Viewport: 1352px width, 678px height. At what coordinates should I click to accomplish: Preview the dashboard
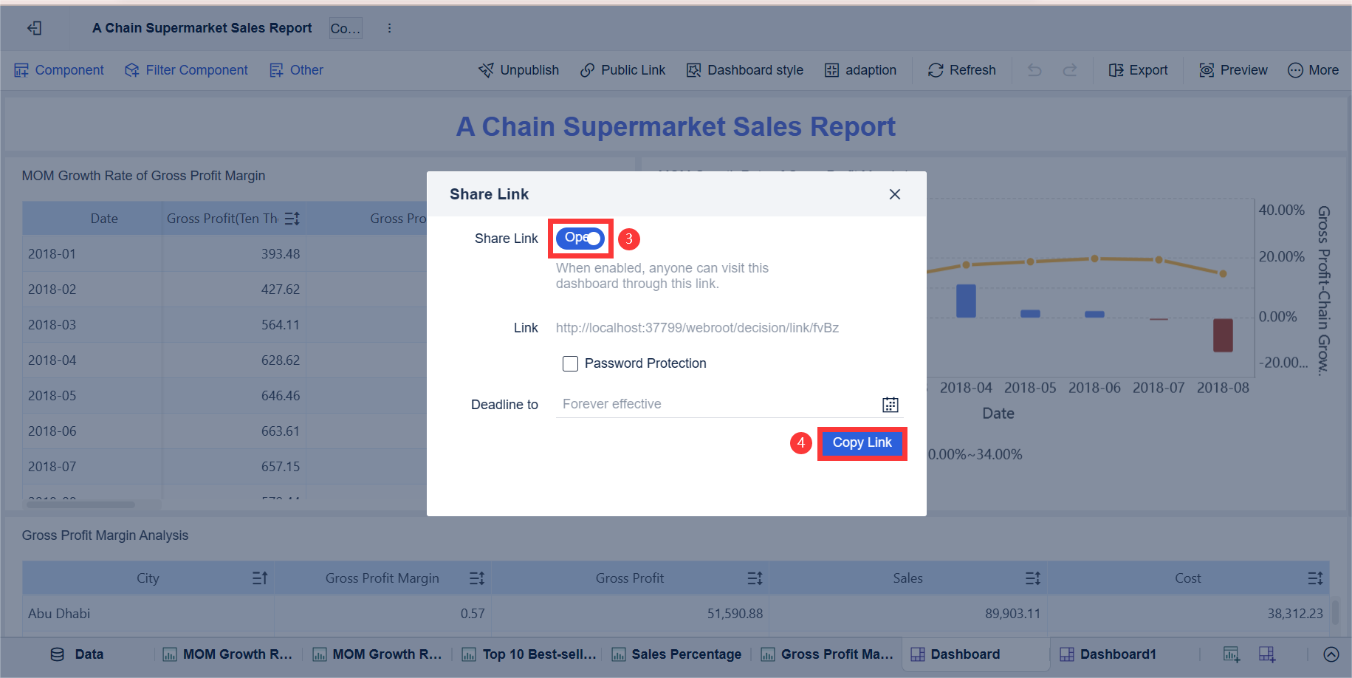(x=1232, y=69)
